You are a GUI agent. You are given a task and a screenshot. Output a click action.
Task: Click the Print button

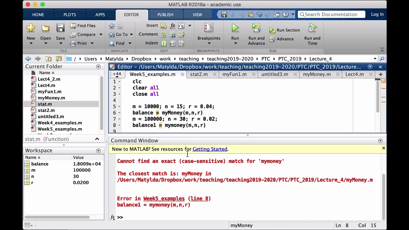(79, 43)
